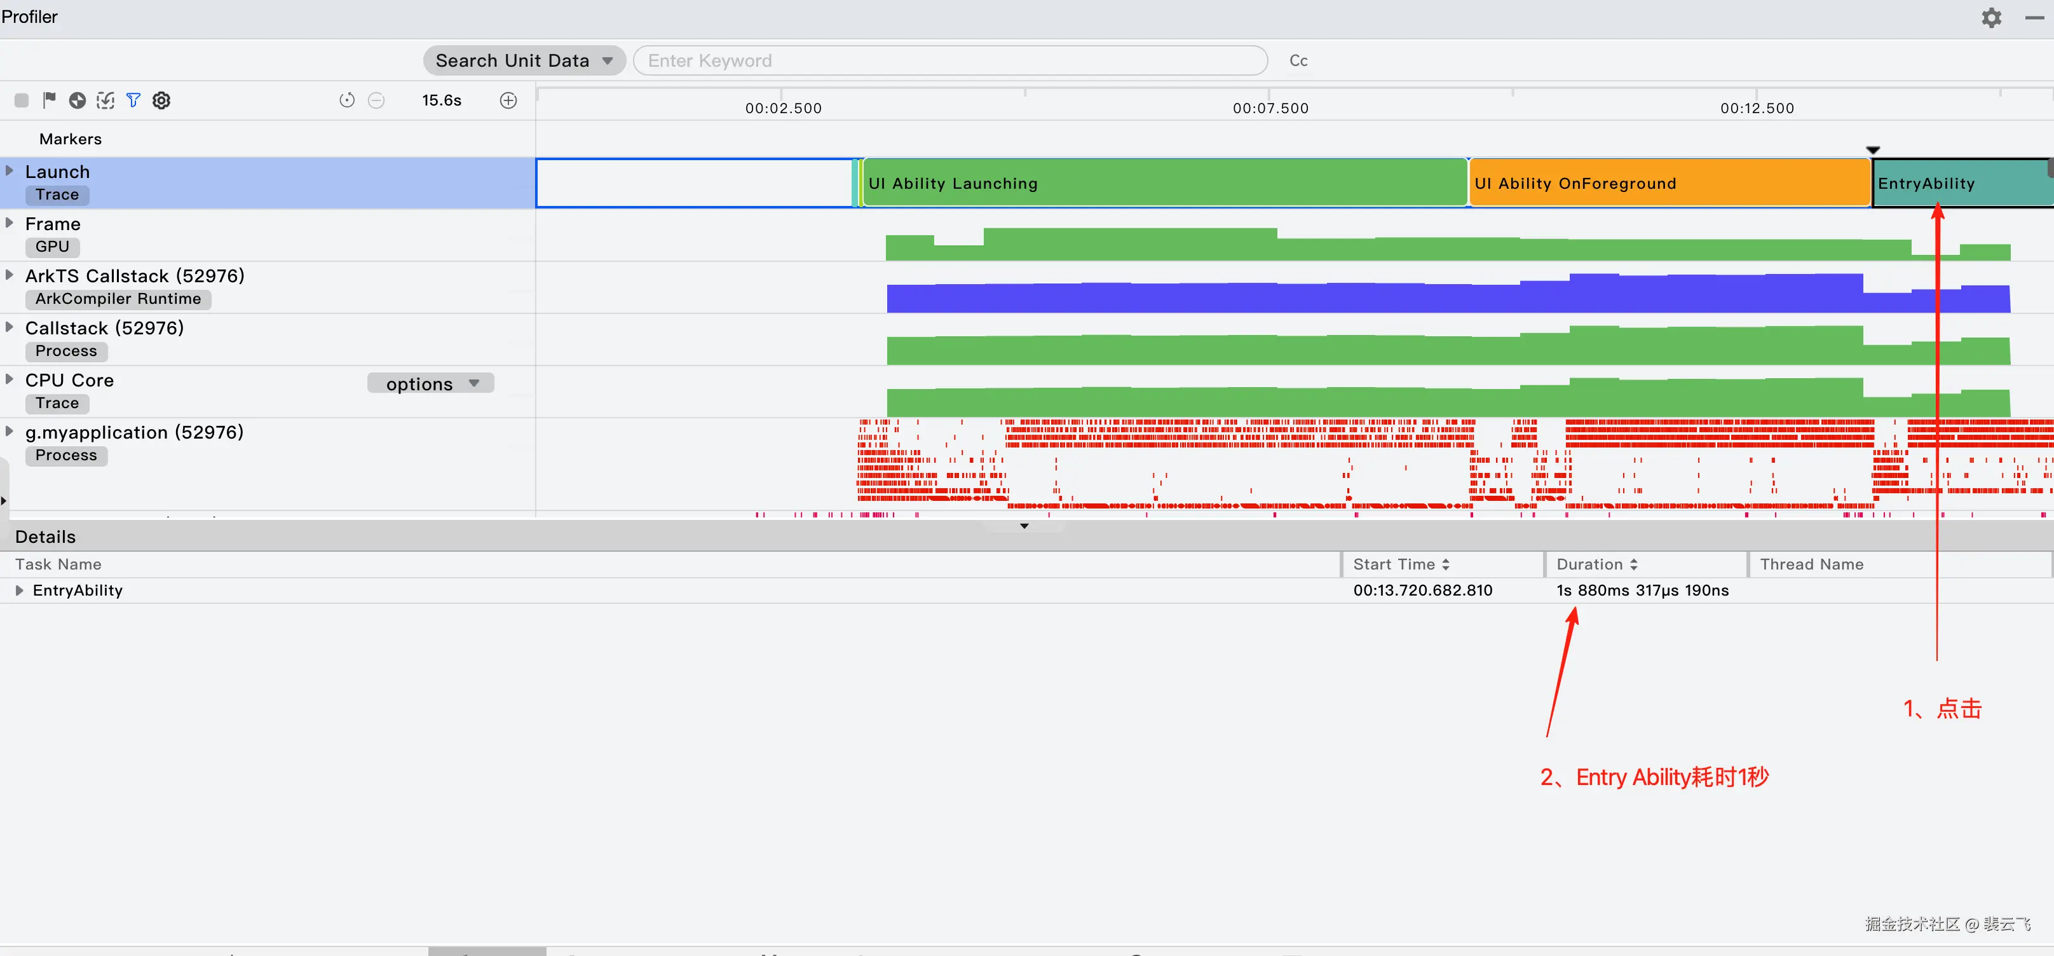Open the timeline toolbar gear settings
The image size is (2054, 956).
(x=161, y=100)
